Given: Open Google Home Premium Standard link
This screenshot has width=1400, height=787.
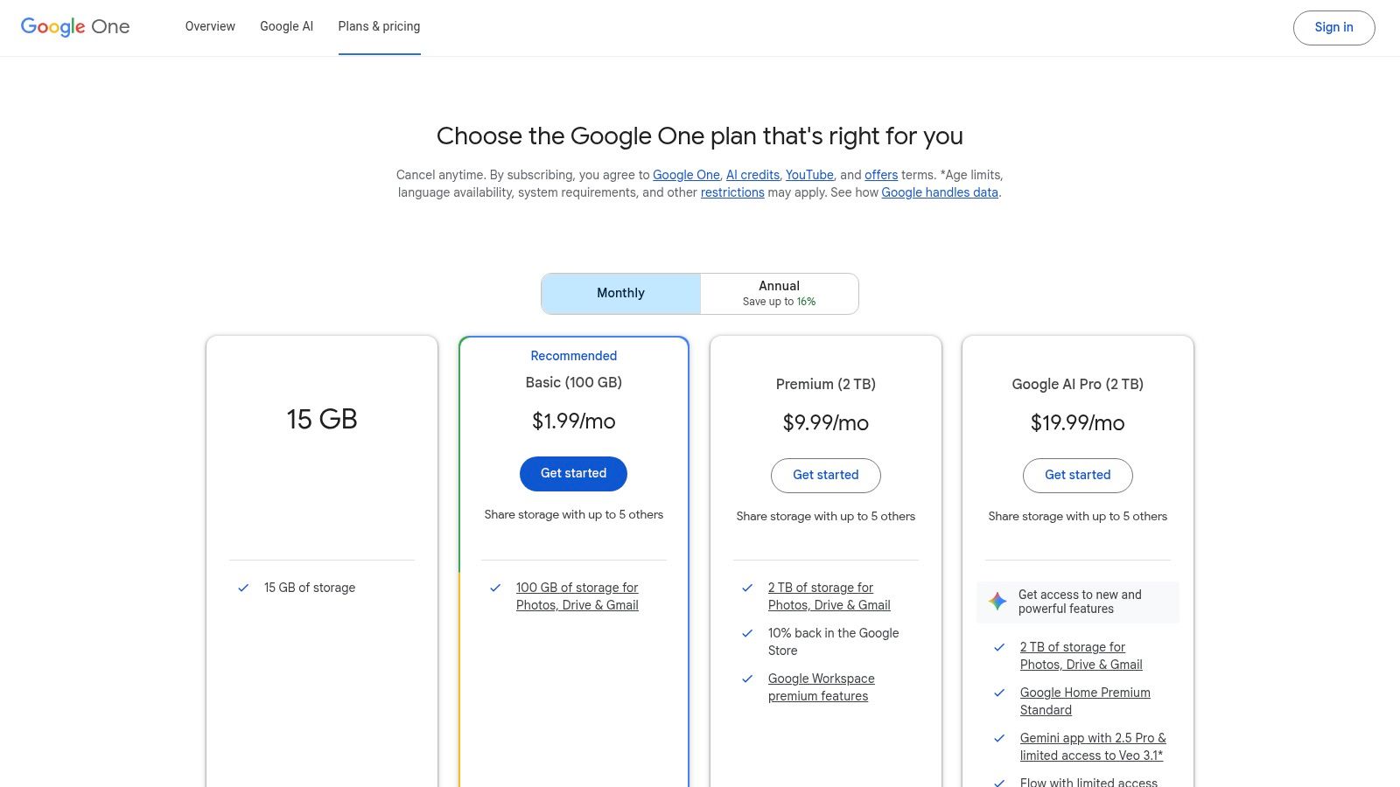Looking at the screenshot, I should click(x=1085, y=700).
